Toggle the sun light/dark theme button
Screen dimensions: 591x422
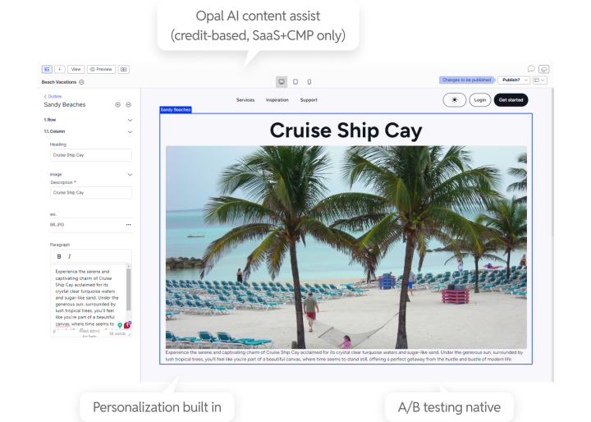[x=455, y=100]
